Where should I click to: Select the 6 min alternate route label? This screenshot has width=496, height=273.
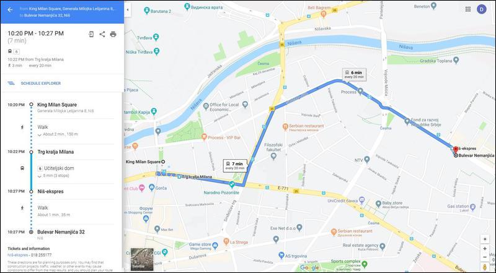point(354,74)
